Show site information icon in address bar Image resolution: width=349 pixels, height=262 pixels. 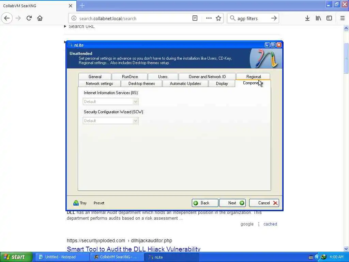(x=74, y=18)
